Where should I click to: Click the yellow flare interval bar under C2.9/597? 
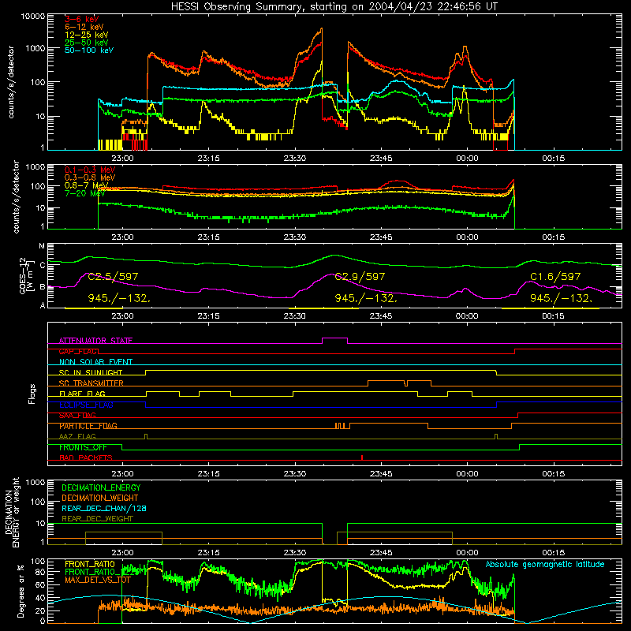(323, 308)
